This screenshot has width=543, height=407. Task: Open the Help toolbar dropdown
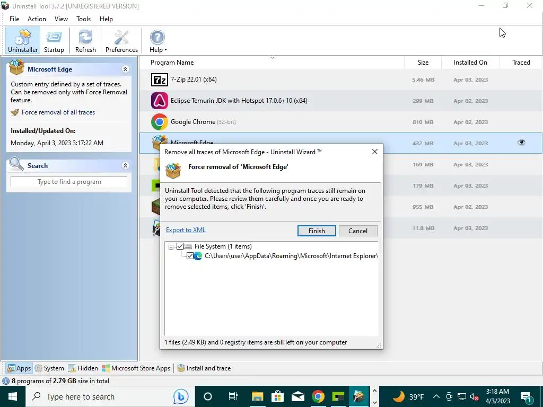coord(158,41)
